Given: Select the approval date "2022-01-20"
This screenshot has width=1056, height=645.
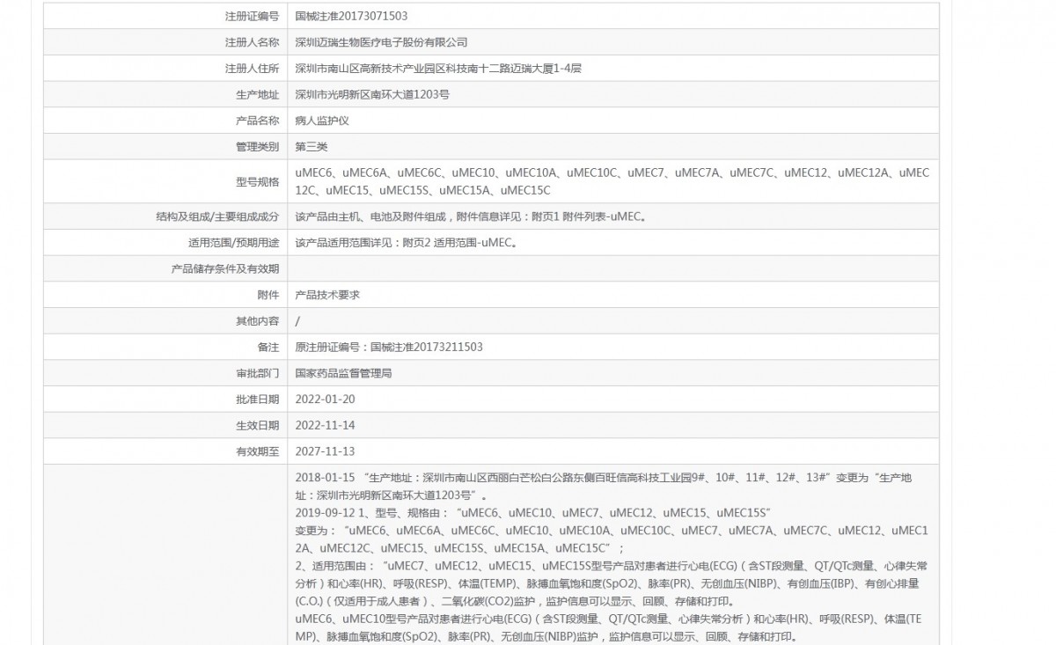Looking at the screenshot, I should coord(325,399).
